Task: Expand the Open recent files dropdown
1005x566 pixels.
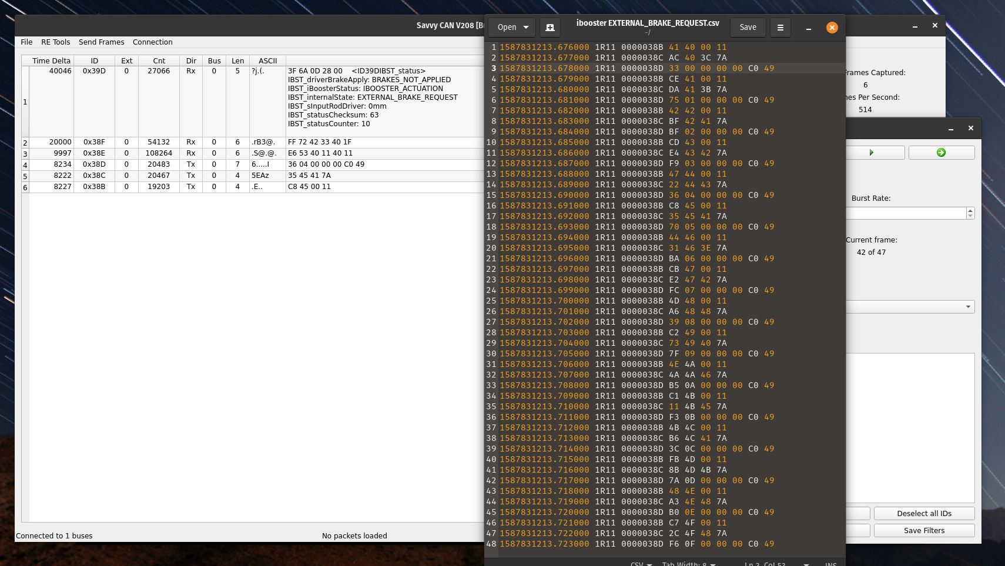Action: pos(526,28)
